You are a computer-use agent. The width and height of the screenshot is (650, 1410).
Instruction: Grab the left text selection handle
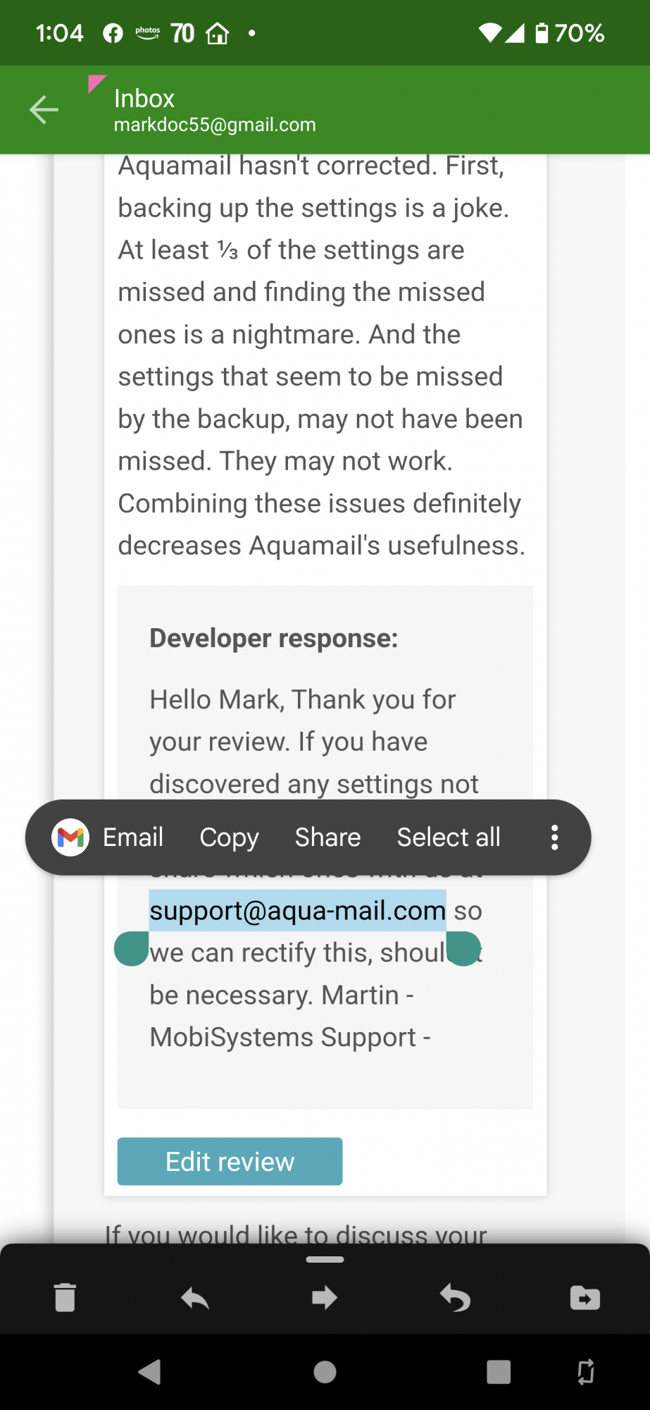pyautogui.click(x=132, y=948)
